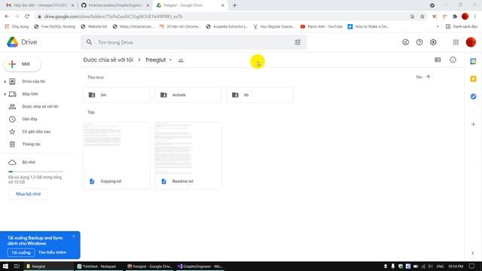Image resolution: width=482 pixels, height=271 pixels.
Task: Open the Google account avatar in Drive
Action: [471, 42]
